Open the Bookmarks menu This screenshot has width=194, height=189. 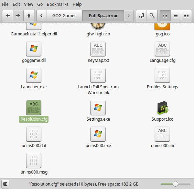coord(57,4)
